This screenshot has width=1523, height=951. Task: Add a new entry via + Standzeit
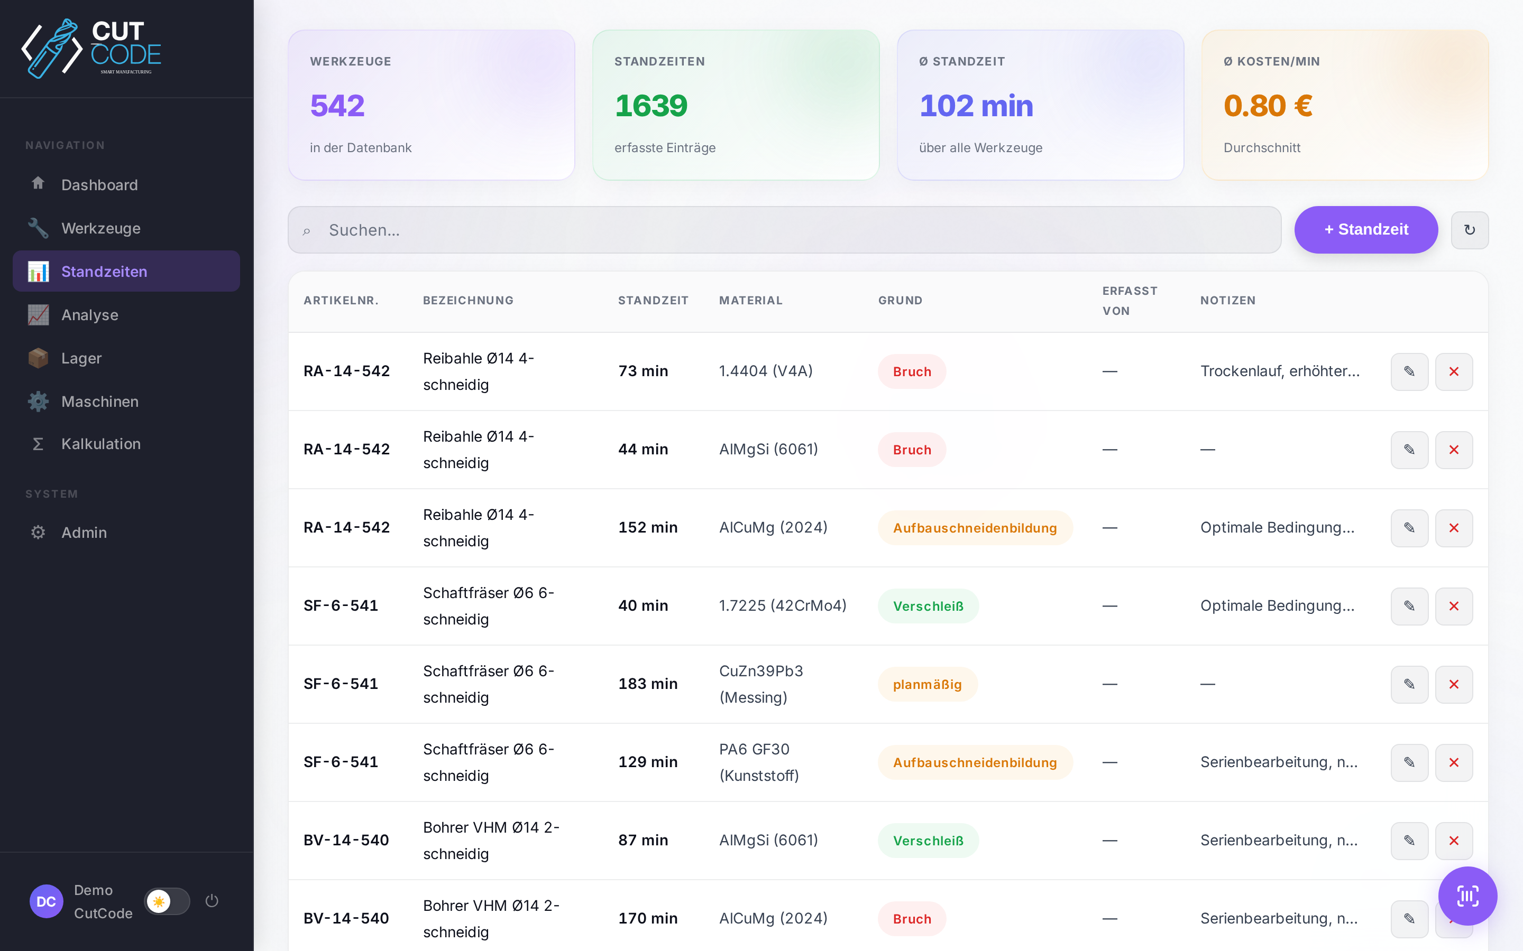pyautogui.click(x=1365, y=230)
